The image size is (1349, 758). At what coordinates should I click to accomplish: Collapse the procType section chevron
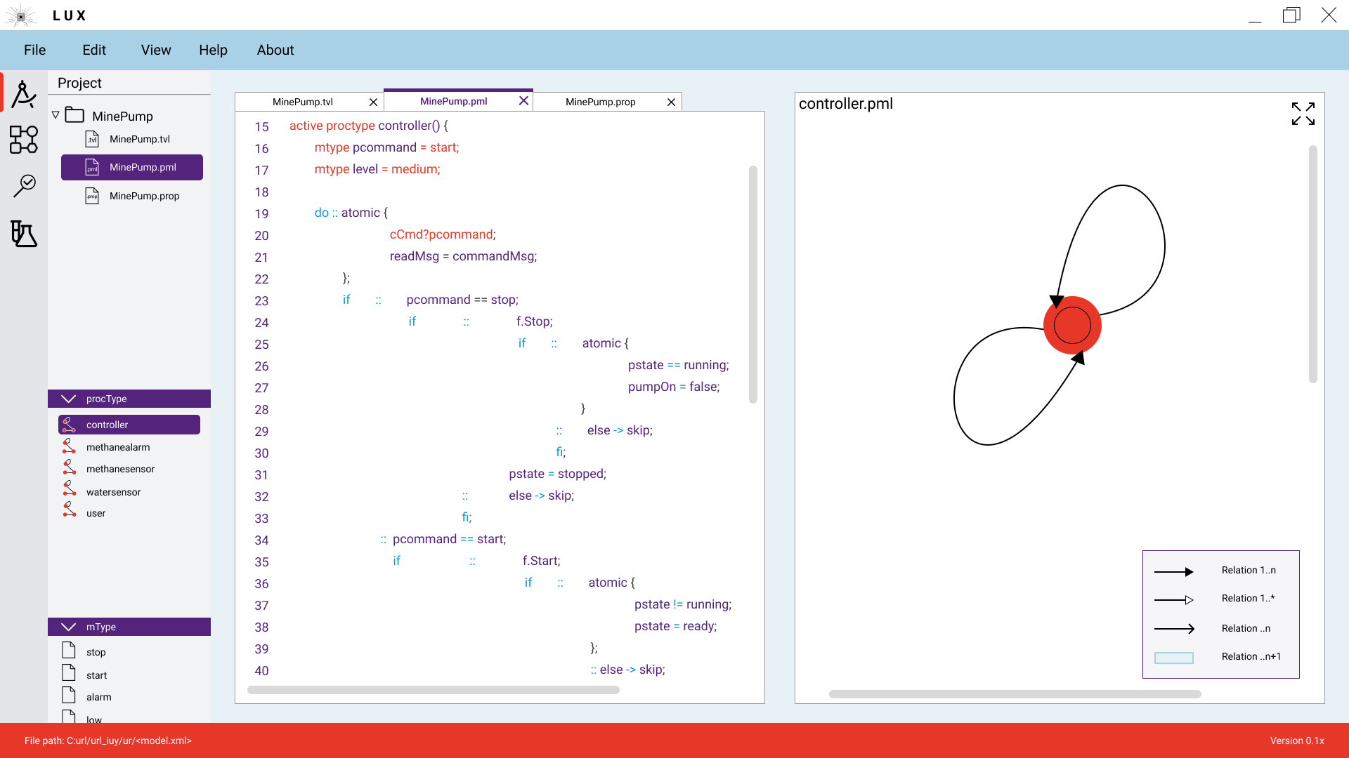[x=68, y=399]
